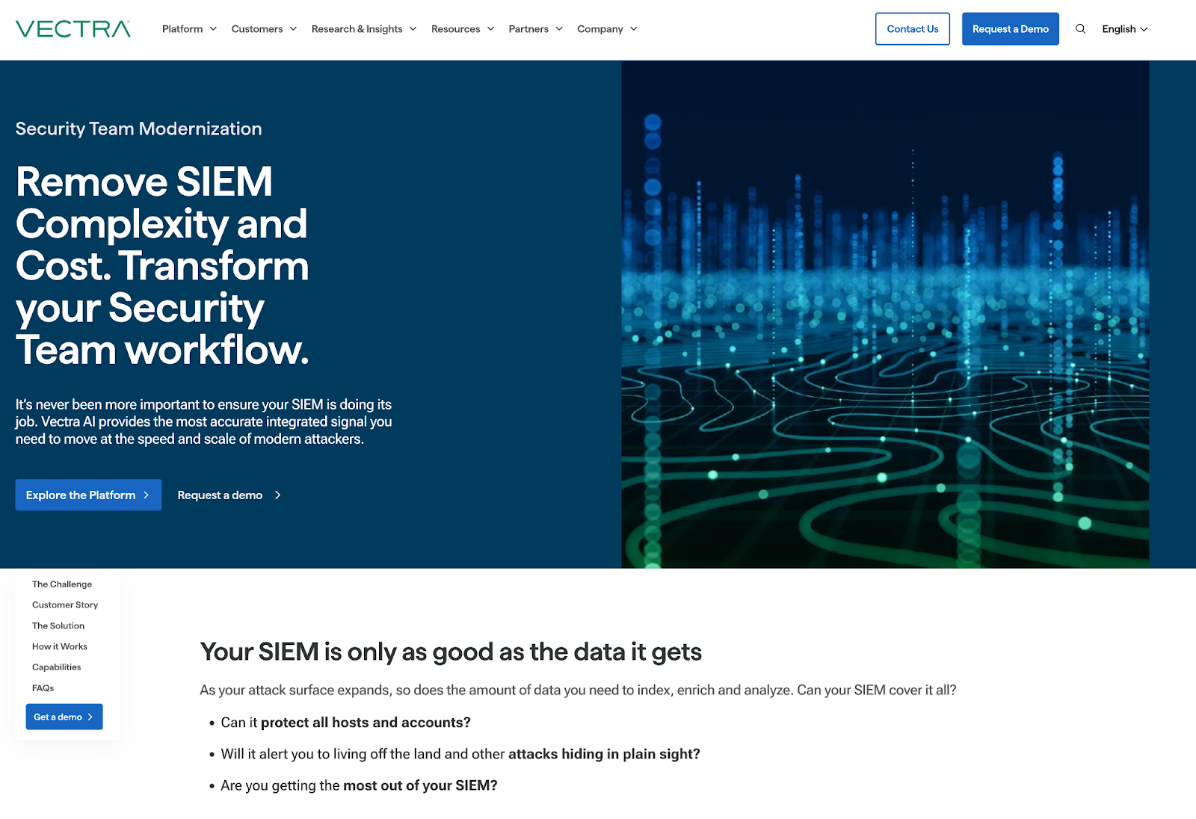
Task: Click the 'Security Team Modernization' text
Action: pyautogui.click(x=139, y=129)
